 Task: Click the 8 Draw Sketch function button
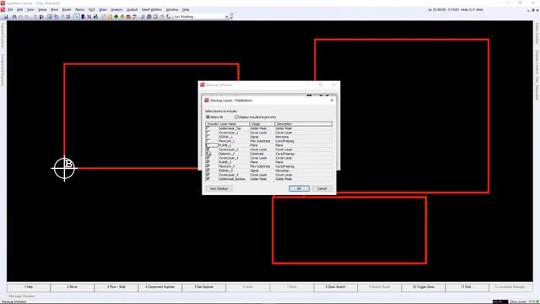point(336,287)
